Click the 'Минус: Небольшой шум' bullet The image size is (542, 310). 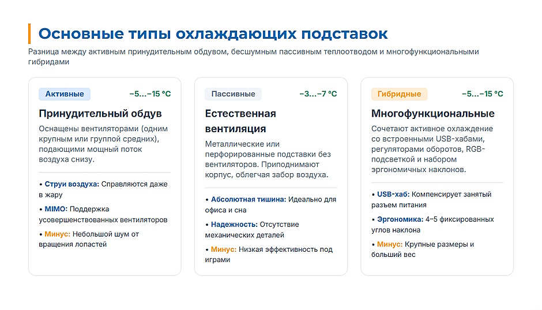click(89, 239)
